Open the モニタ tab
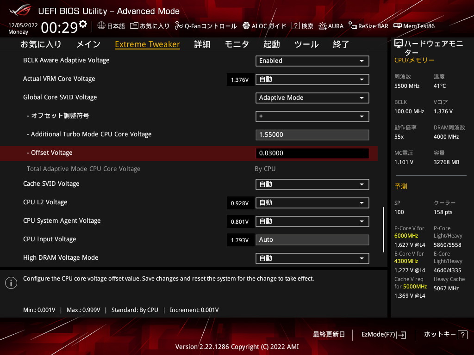 click(237, 44)
